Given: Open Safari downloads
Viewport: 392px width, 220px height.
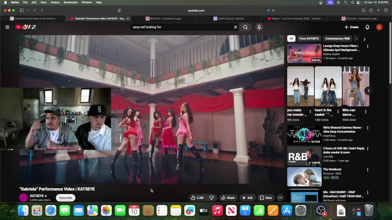Looking at the screenshot, I should (363, 10).
